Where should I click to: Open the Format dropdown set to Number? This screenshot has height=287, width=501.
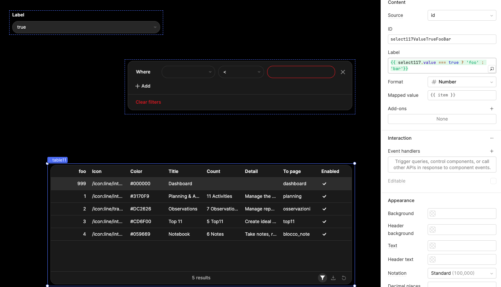point(462,82)
